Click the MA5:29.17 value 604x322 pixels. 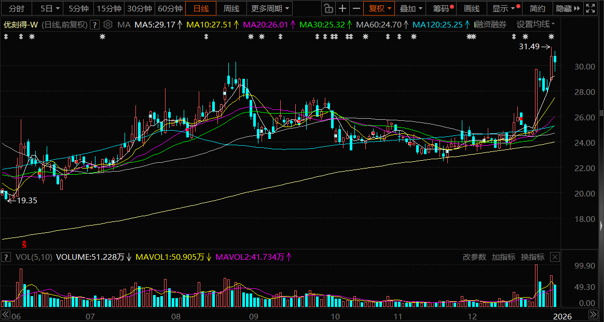click(x=155, y=24)
